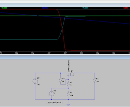Click the M1 reference designator label
The height and width of the screenshot is (107, 130).
coord(72,71)
